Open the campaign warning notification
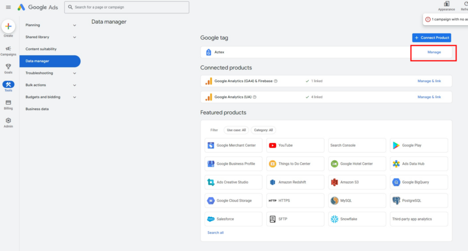Viewport: 468px width, 251px height. [x=446, y=19]
